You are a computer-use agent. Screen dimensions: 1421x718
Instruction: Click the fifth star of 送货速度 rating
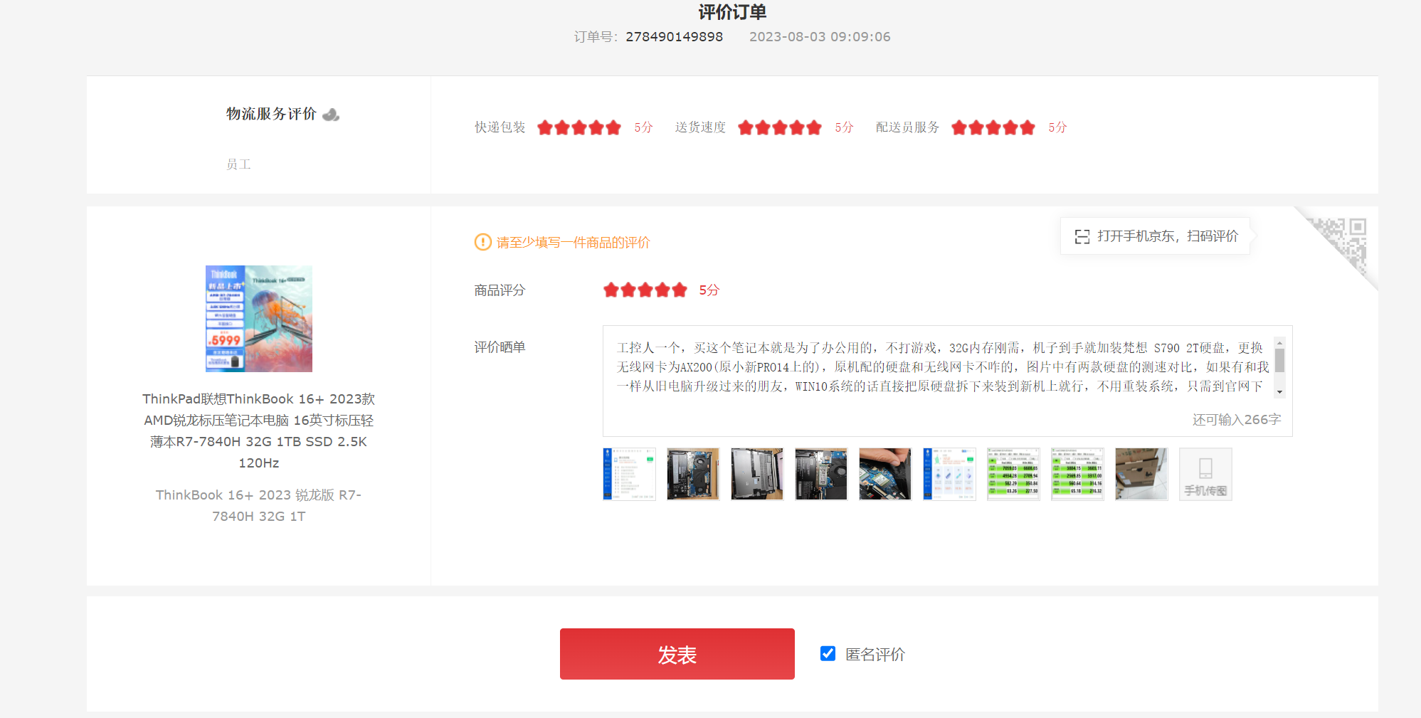tap(814, 127)
